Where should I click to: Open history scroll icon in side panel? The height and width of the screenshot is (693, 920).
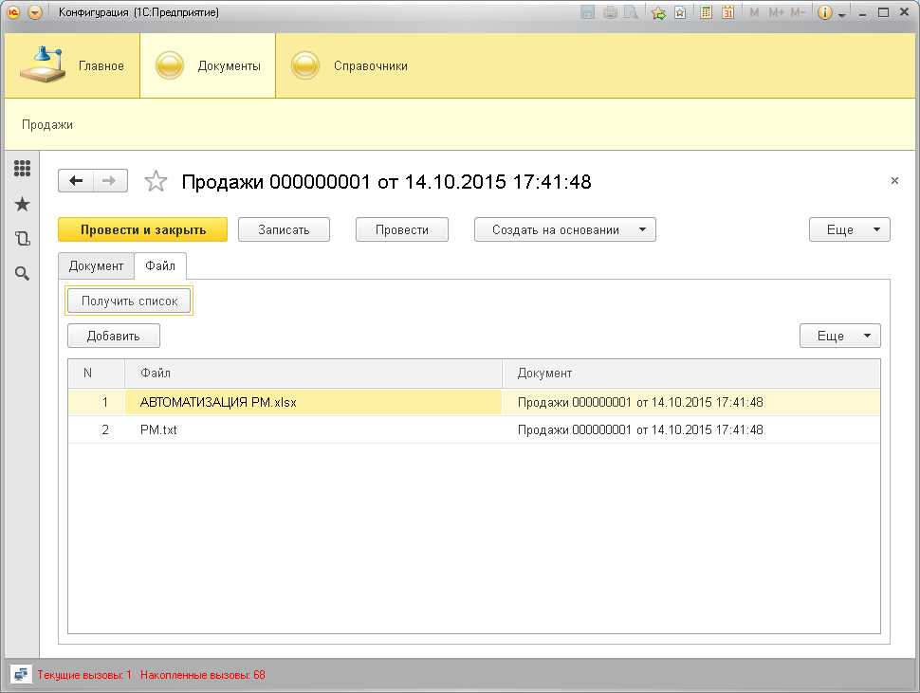(23, 238)
